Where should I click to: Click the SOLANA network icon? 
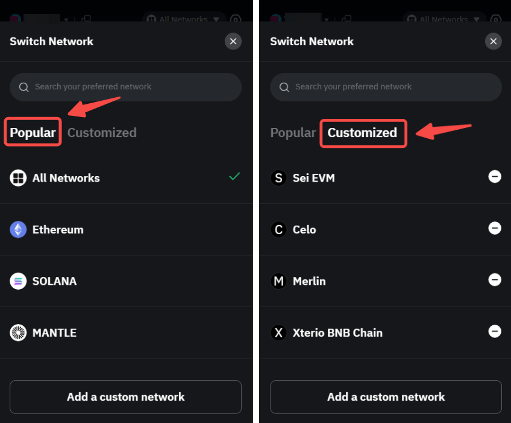[x=18, y=281]
